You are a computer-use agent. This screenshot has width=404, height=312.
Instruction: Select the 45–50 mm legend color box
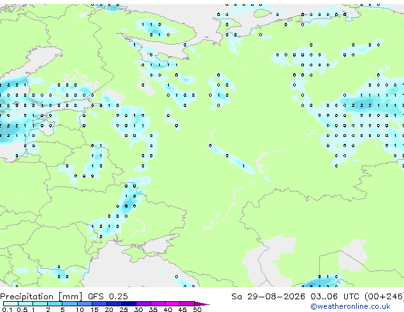[x=187, y=304]
